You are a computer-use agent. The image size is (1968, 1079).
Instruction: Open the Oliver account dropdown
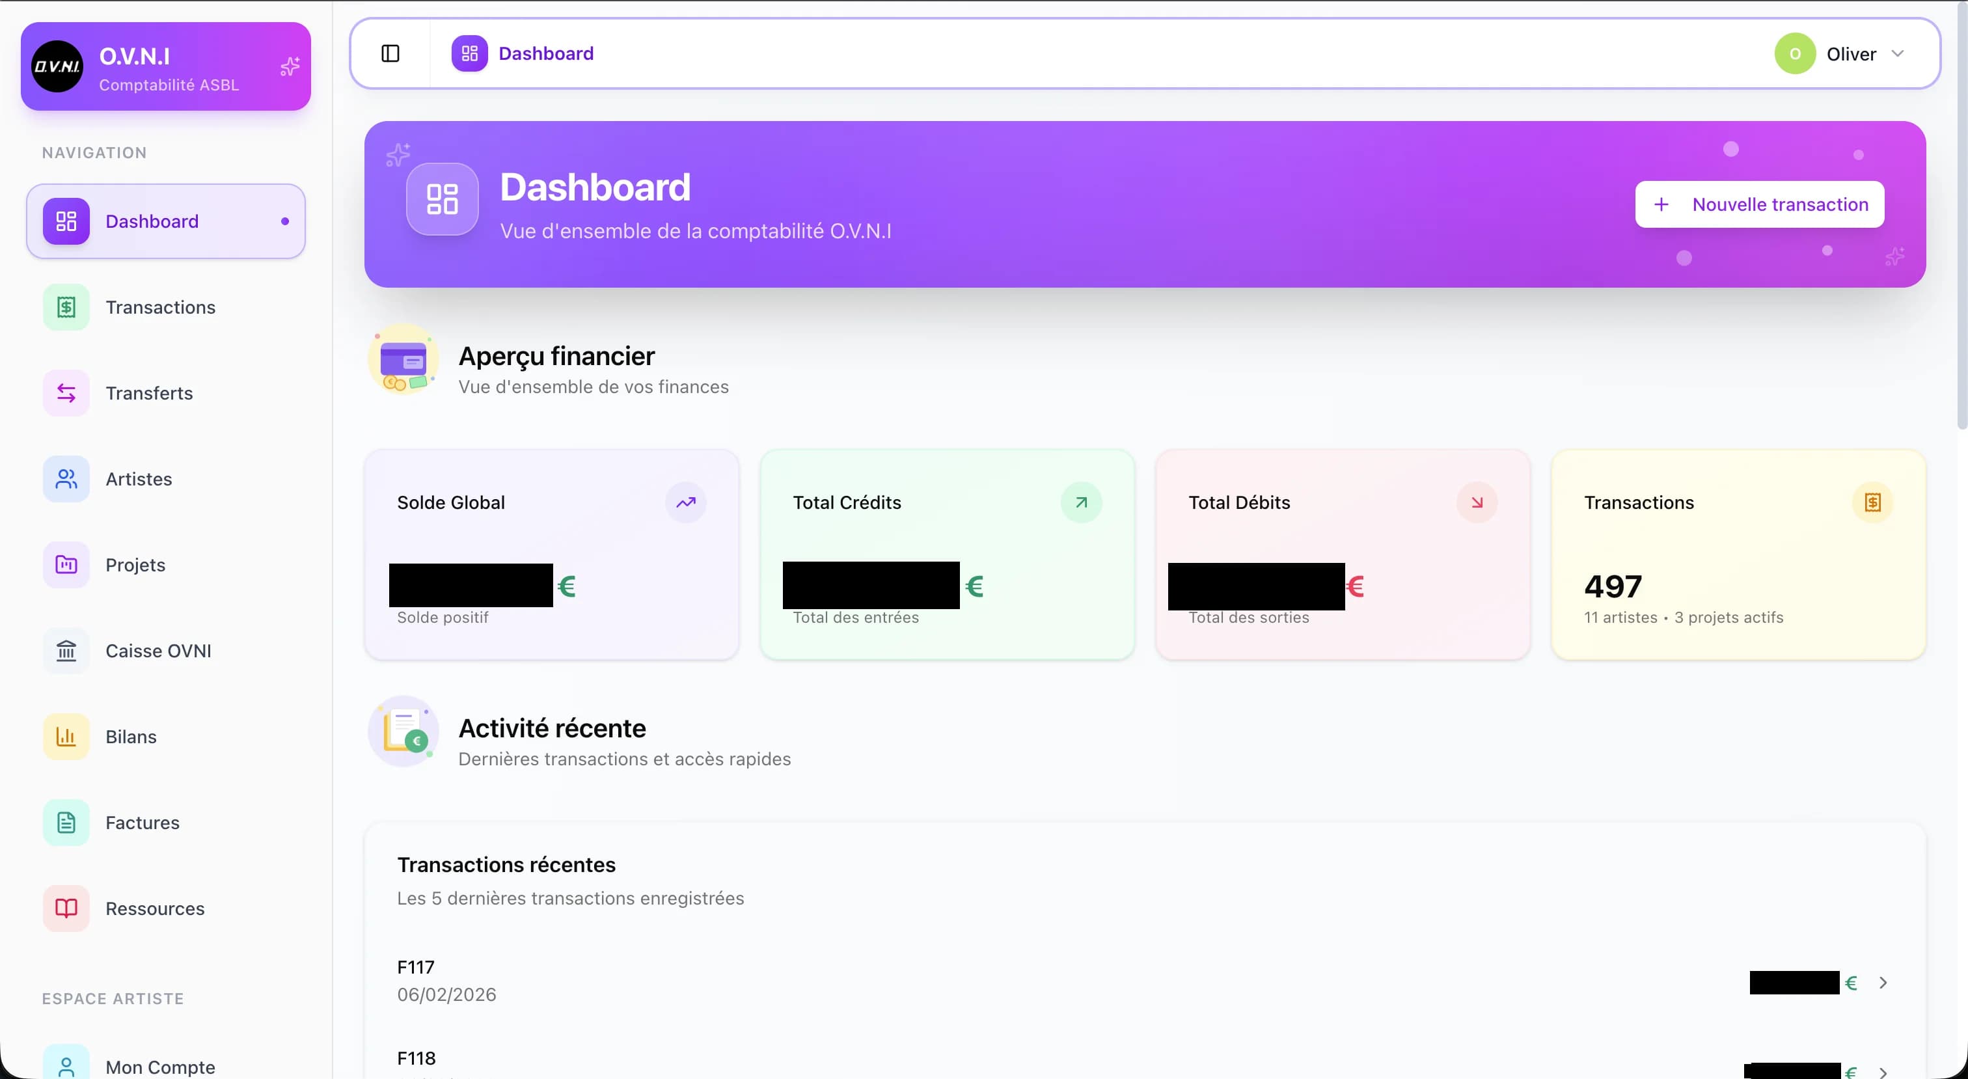coord(1844,53)
